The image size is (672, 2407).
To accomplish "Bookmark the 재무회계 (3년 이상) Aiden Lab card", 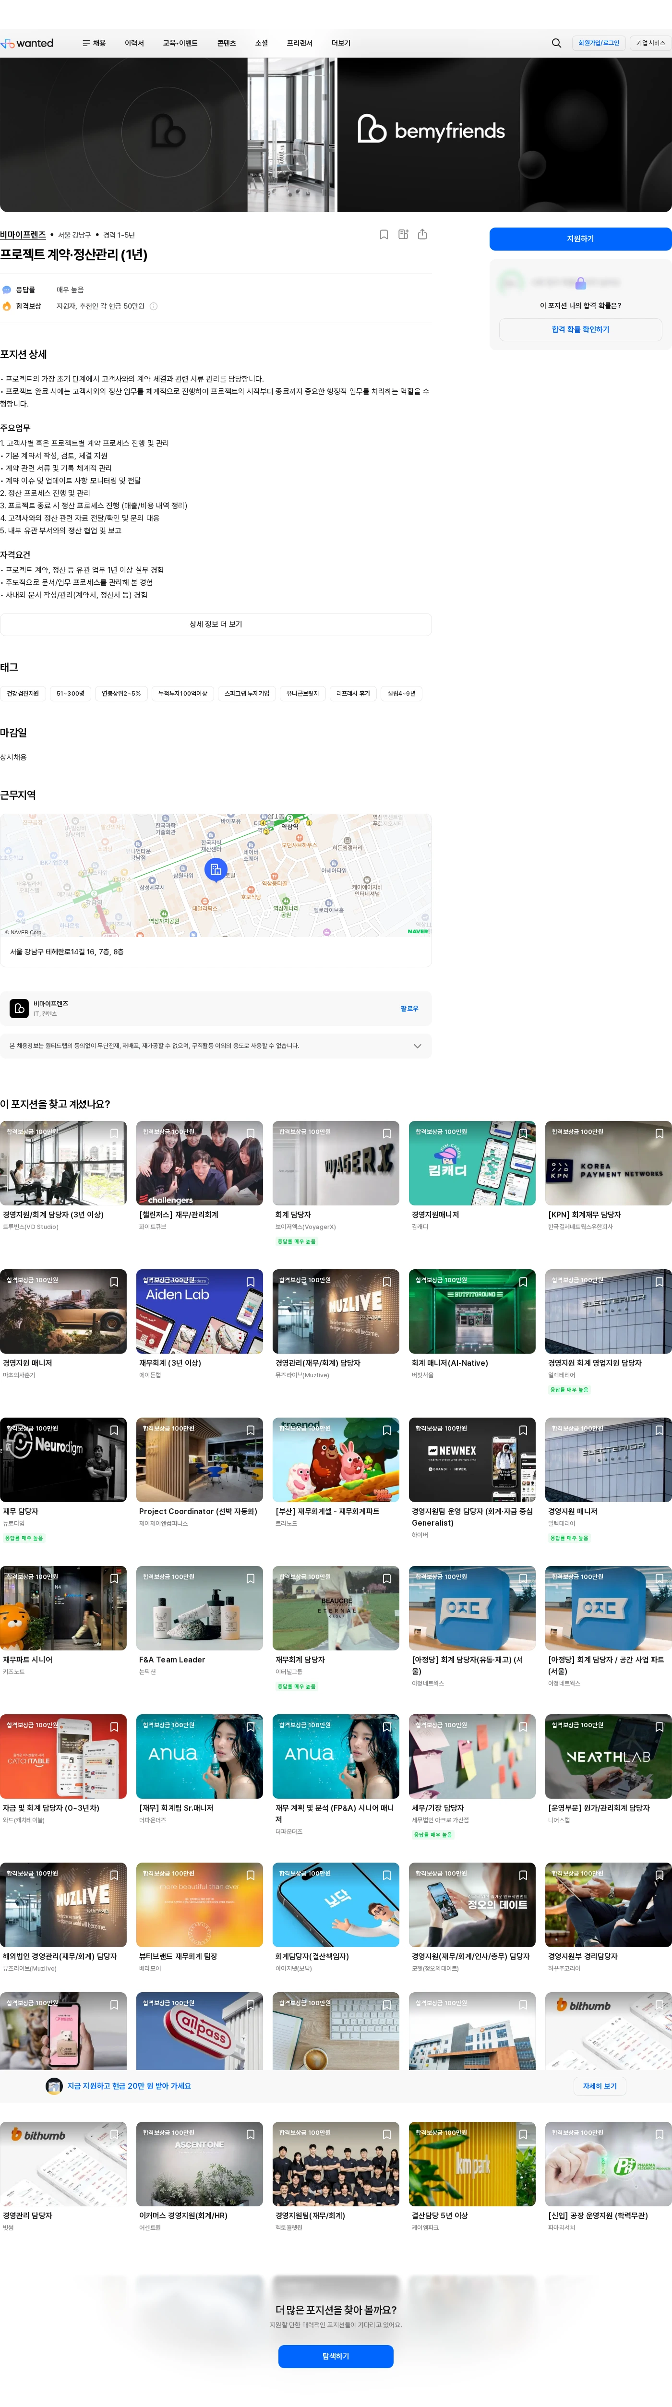I will pyautogui.click(x=251, y=1282).
